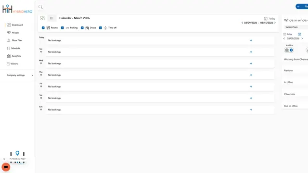308x173 pixels.
Task: Click the 03/15/2026 end date in Calendar range
Action: click(x=267, y=23)
